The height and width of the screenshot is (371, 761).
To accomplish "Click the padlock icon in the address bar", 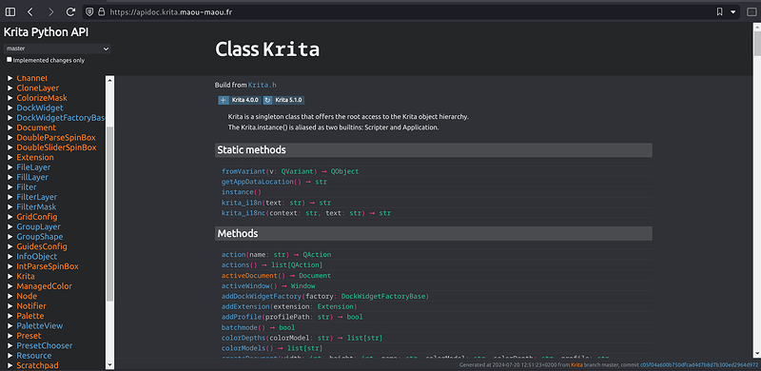I will (x=101, y=11).
